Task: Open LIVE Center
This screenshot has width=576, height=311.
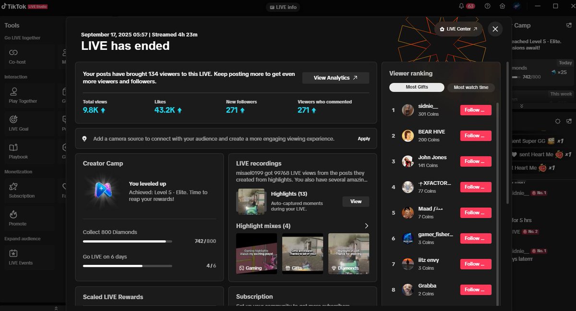Action: coord(458,29)
